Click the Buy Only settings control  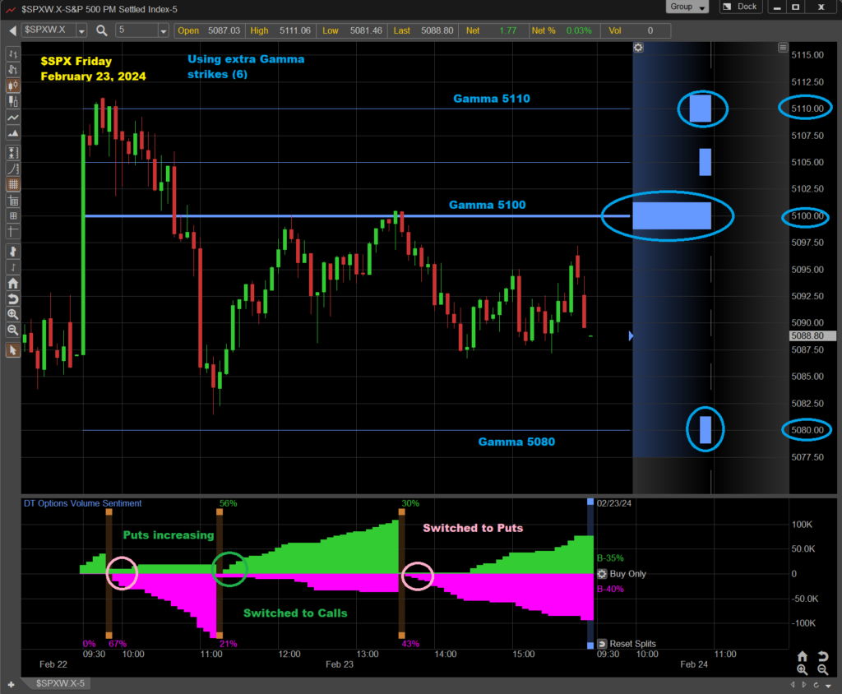point(622,574)
